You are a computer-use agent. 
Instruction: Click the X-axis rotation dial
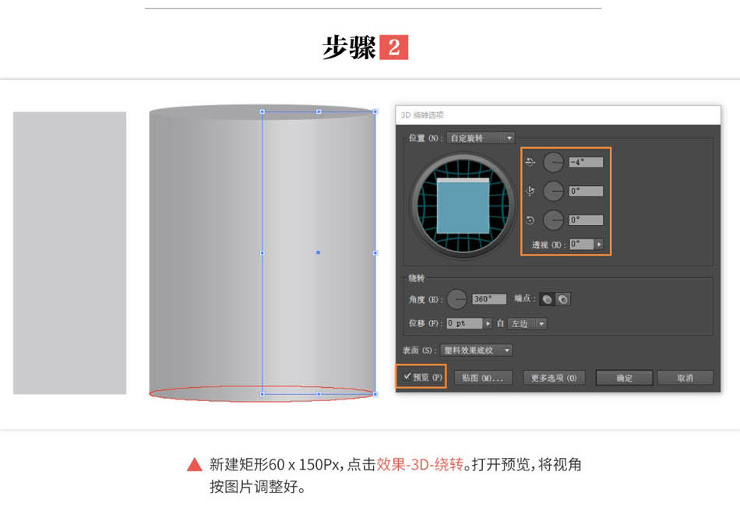(553, 162)
